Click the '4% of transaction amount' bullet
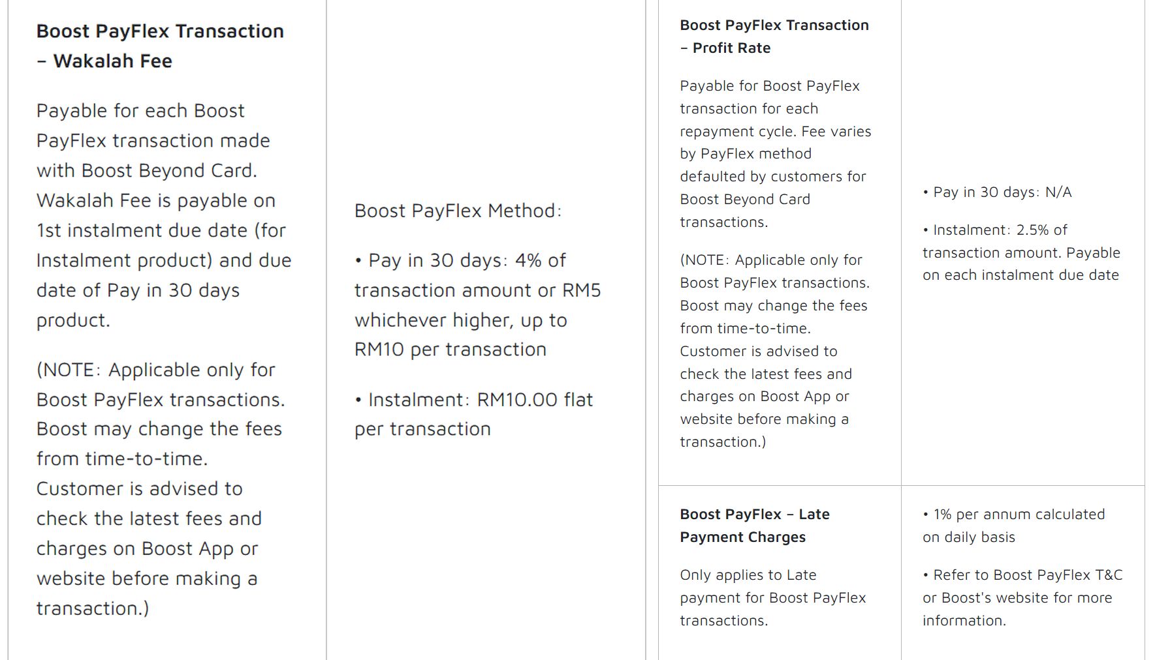 click(477, 305)
